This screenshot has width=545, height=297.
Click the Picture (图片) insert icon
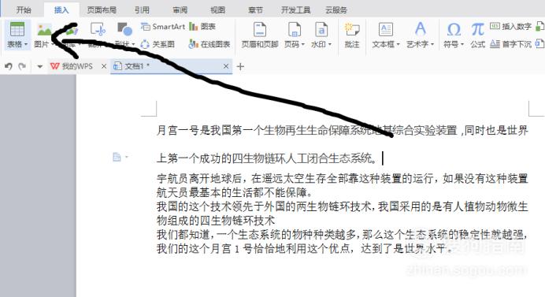click(x=44, y=30)
